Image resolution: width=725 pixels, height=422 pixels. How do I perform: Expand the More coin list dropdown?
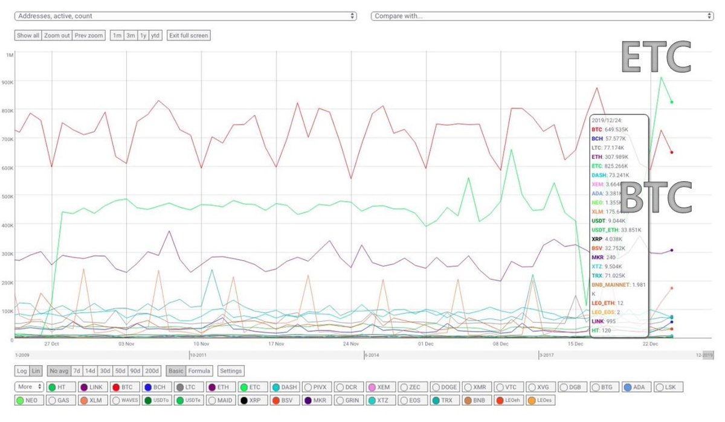(x=28, y=387)
